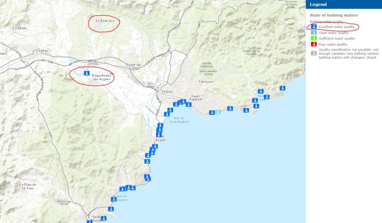Click the Poor water quality legend icon
Image resolution: width=382 pixels, height=223 pixels.
tap(314, 44)
